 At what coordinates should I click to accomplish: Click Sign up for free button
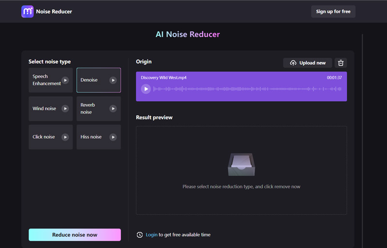coord(333,12)
